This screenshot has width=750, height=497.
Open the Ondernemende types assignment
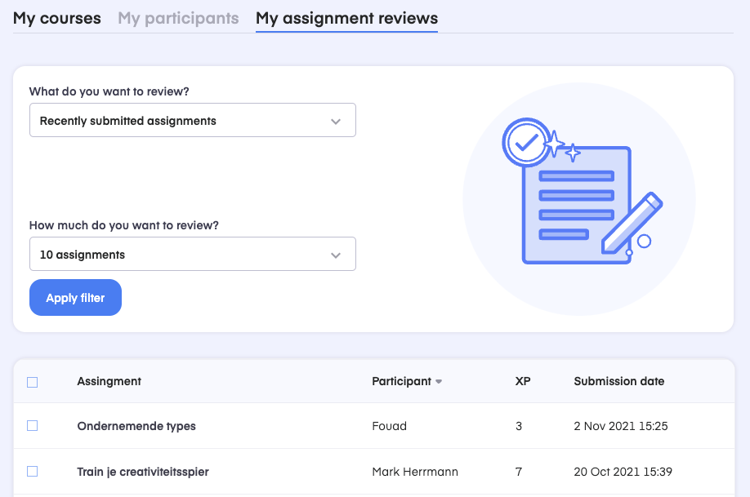136,426
